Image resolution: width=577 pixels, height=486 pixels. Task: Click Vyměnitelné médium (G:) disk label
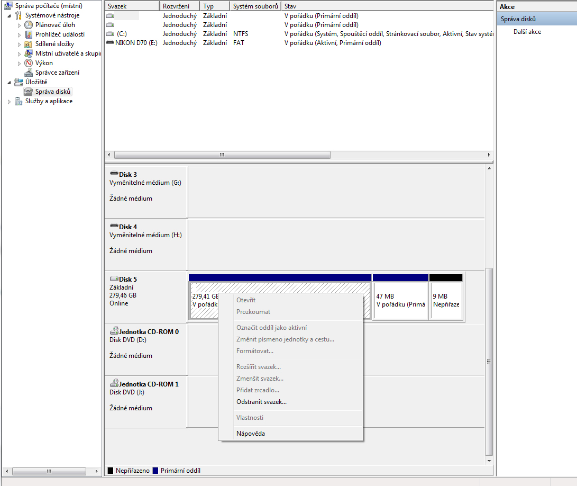click(145, 183)
